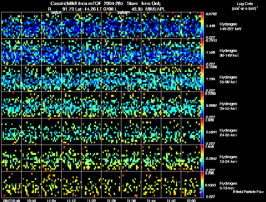Click the '285T10:48' time label
Image resolution: width=266 pixels, height=202 pixels.
[x=11, y=200]
